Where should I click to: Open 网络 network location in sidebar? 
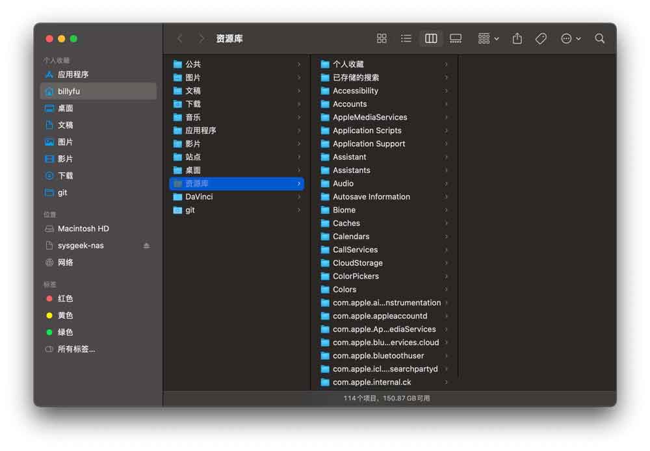[65, 263]
